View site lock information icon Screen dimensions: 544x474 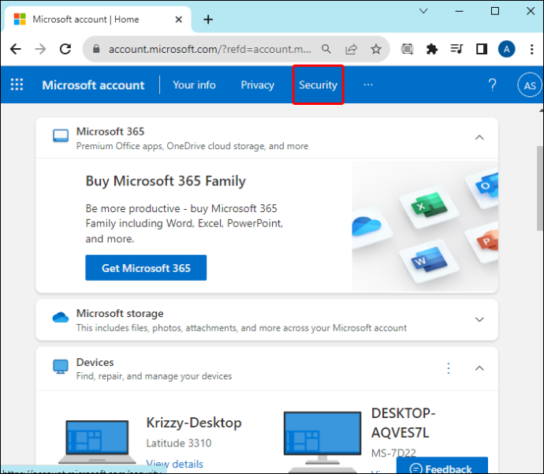click(x=96, y=49)
